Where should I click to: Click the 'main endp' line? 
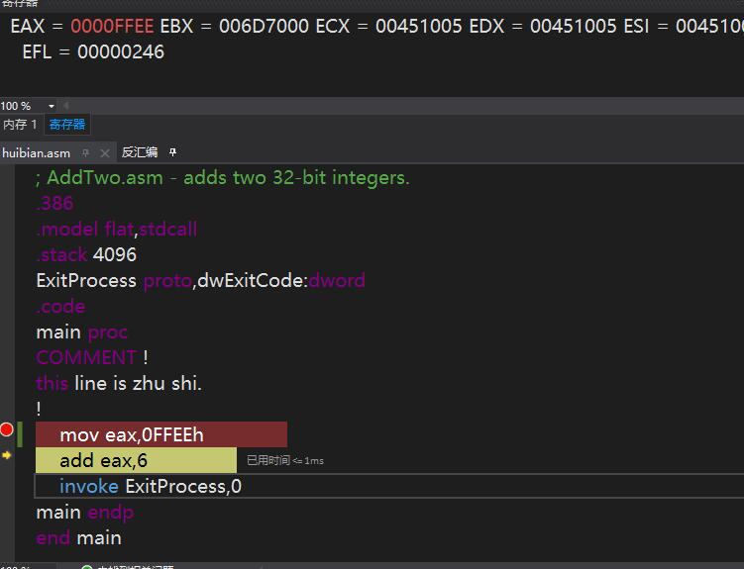85,513
